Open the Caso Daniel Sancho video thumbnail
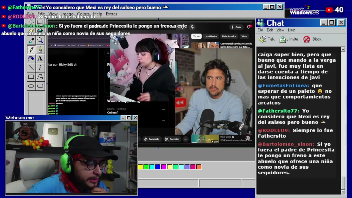This screenshot has width=352, height=198. (205, 45)
